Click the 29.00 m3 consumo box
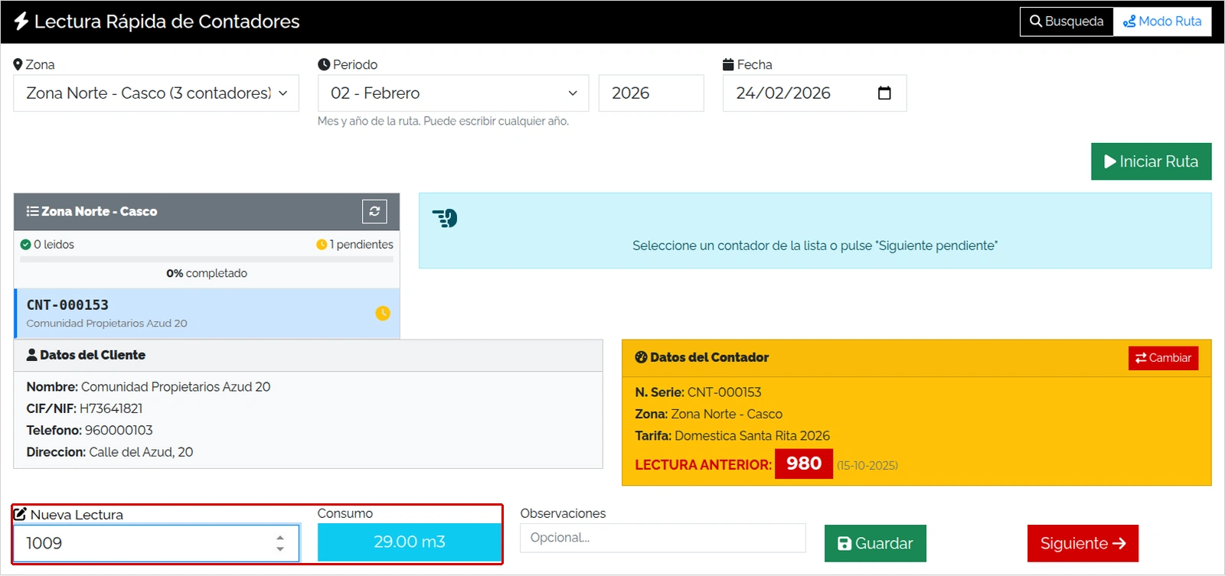This screenshot has width=1225, height=576. (410, 542)
